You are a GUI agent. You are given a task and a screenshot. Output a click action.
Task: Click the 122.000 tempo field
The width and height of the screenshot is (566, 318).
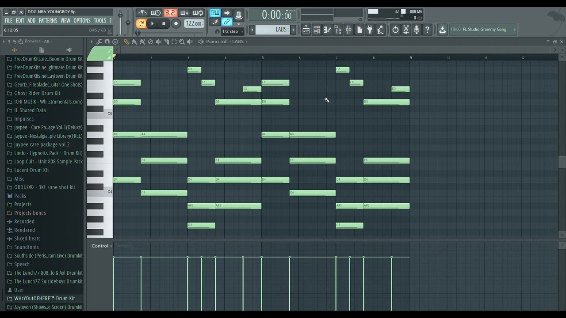[x=194, y=23]
